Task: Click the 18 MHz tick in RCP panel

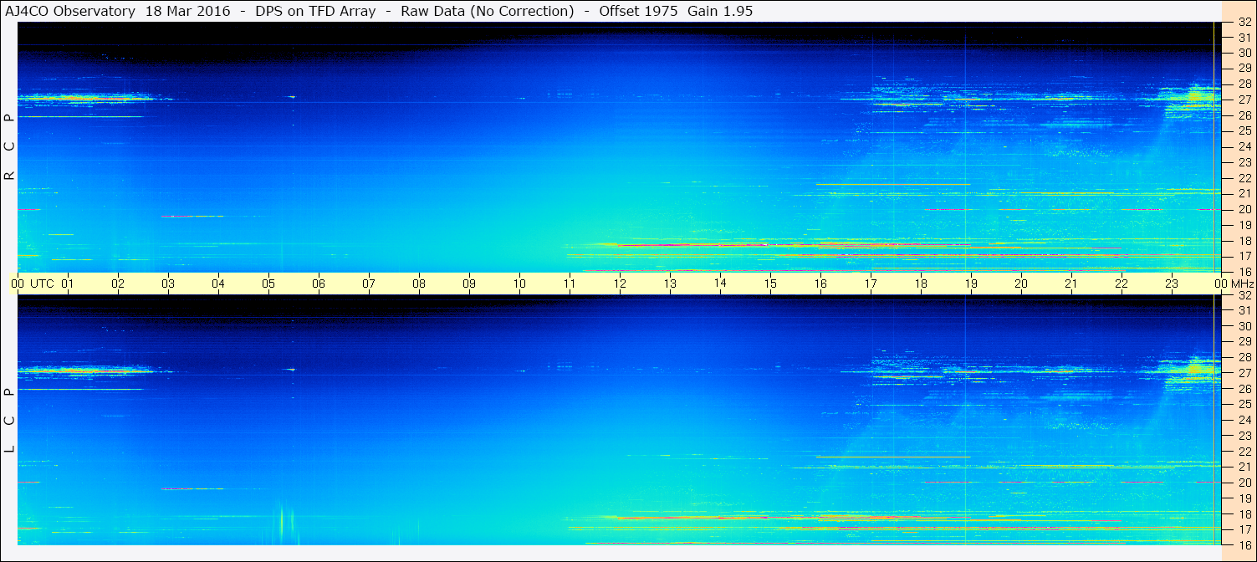Action: (x=1244, y=241)
